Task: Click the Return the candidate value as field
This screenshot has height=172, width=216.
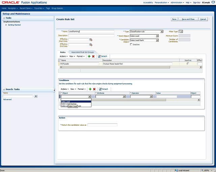Action: [x=103, y=125]
